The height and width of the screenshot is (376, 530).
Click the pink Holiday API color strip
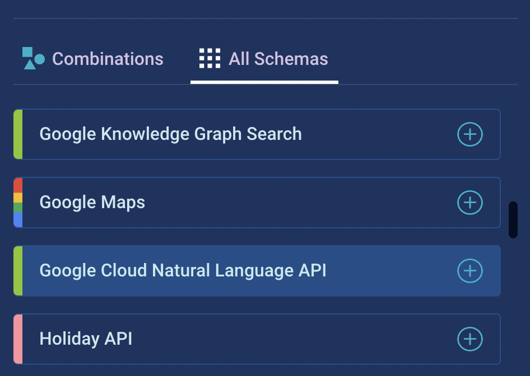tap(18, 339)
